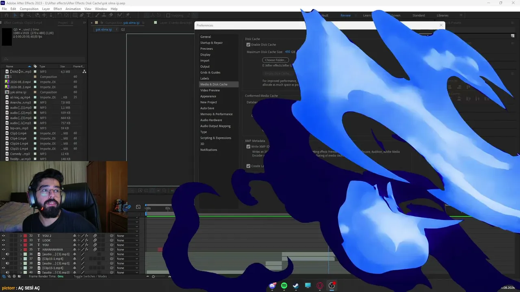This screenshot has width=520, height=292.
Task: Click the label swatch of layer 37
Action: [x=25, y=259]
